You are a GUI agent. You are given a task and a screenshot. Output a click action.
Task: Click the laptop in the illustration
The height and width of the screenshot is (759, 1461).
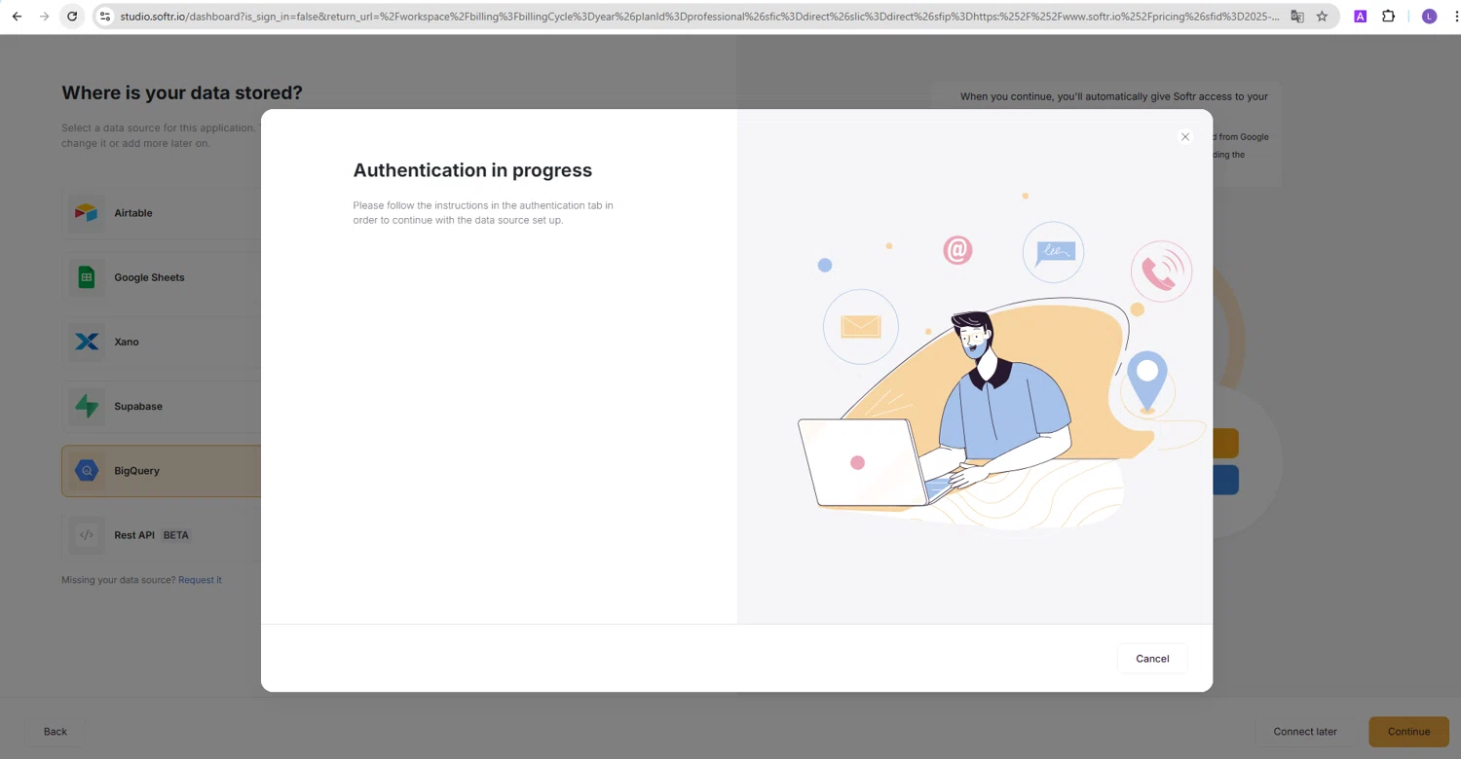click(863, 463)
